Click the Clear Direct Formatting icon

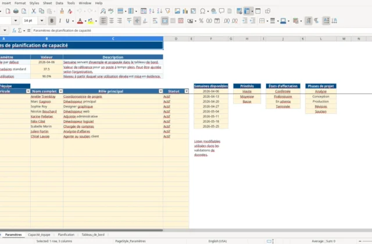(x=70, y=11)
